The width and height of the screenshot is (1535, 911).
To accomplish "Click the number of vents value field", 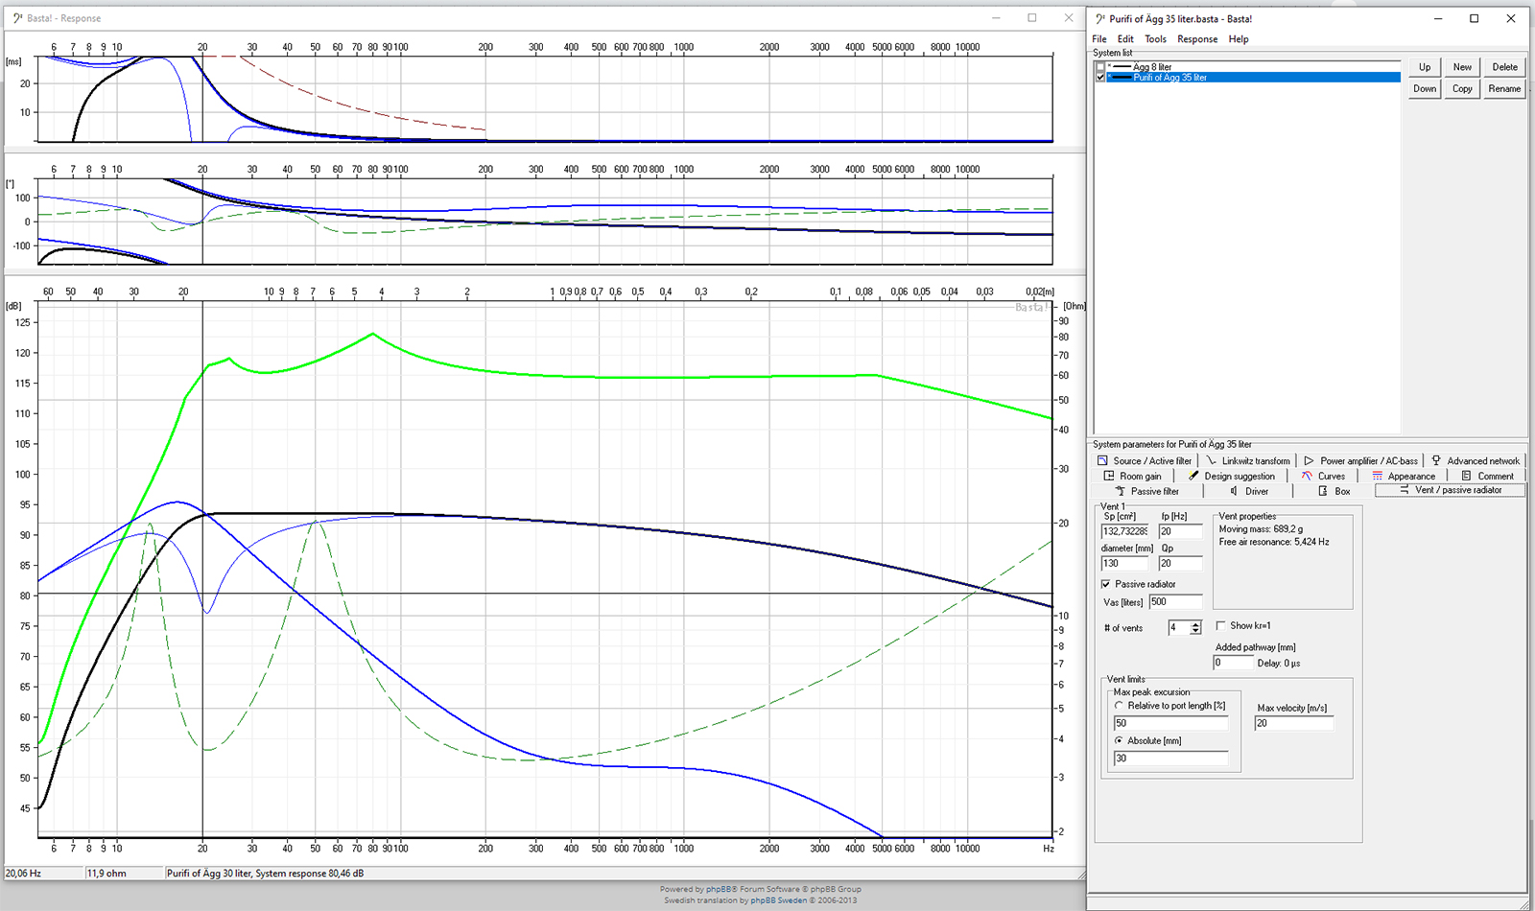I will click(1178, 627).
